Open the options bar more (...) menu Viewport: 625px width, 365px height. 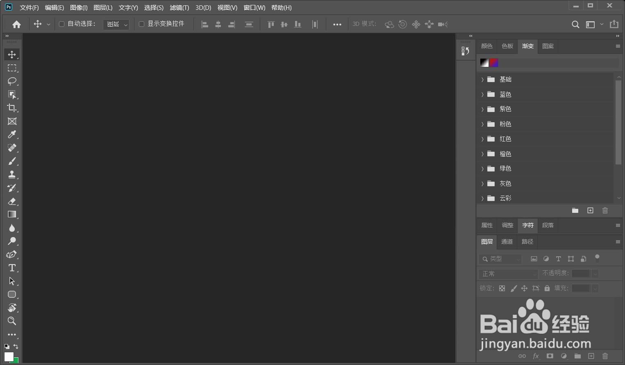[337, 25]
